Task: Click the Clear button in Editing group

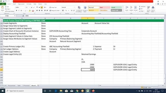Action: [142, 11]
